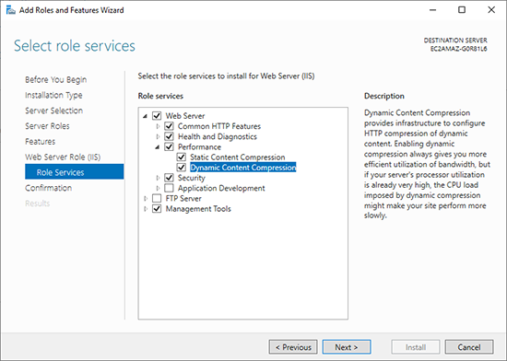Select the Performance label
The image size is (507, 361).
[x=199, y=146]
